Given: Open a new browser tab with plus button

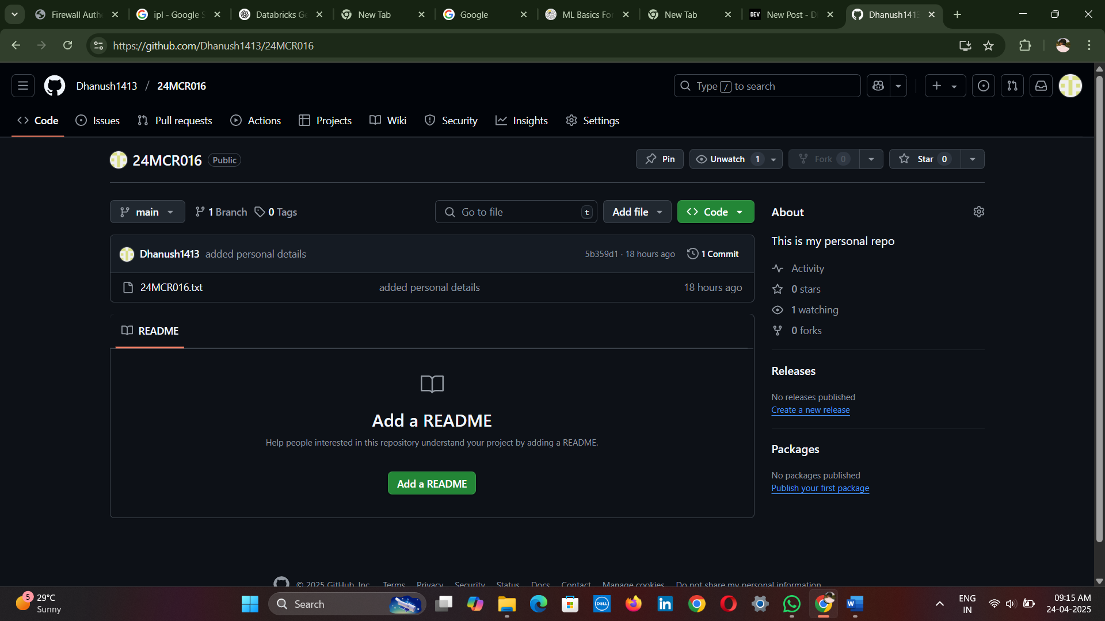Looking at the screenshot, I should pyautogui.click(x=957, y=14).
